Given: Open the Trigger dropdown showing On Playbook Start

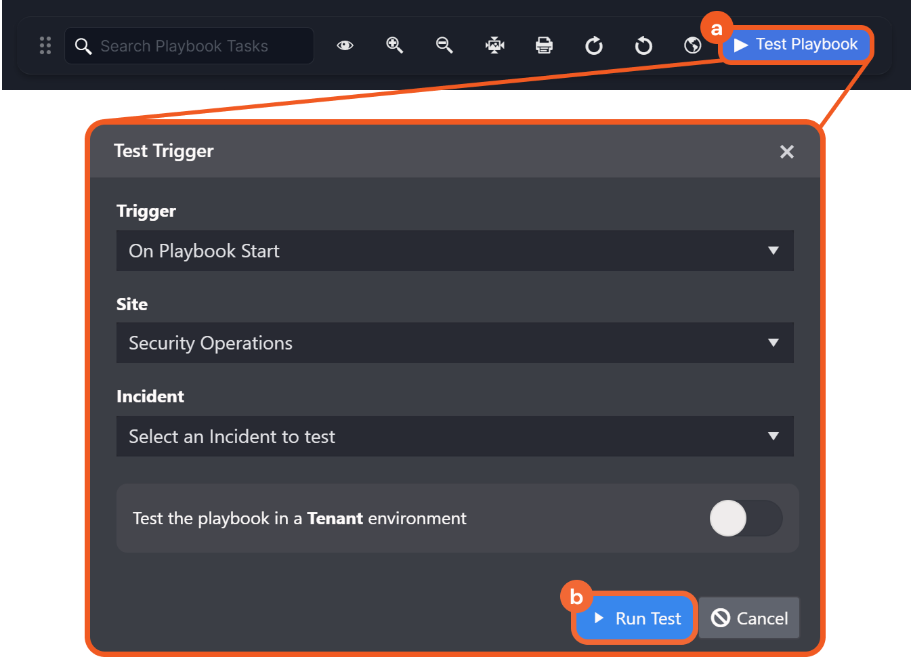Looking at the screenshot, I should coord(454,251).
